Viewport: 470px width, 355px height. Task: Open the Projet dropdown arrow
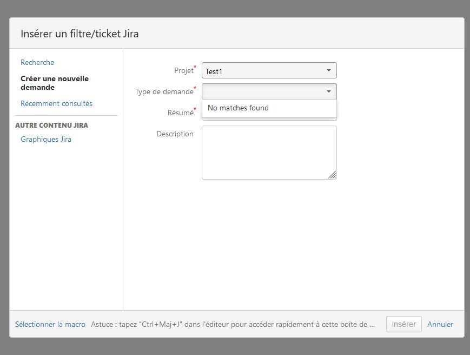(x=328, y=70)
